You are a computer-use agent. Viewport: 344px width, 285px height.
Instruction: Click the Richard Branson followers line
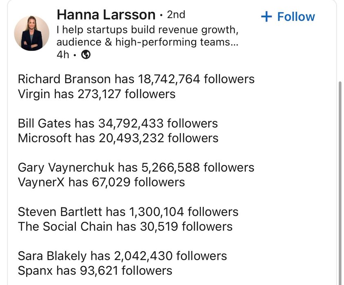click(136, 79)
